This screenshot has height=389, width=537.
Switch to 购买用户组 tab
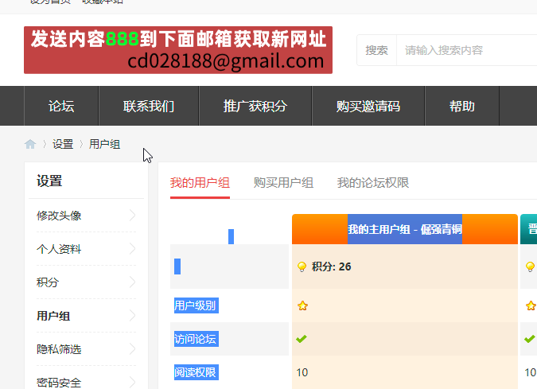tap(283, 183)
